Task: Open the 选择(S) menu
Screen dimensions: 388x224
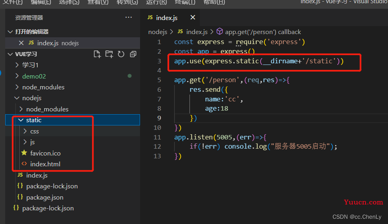Action: tap(69, 2)
